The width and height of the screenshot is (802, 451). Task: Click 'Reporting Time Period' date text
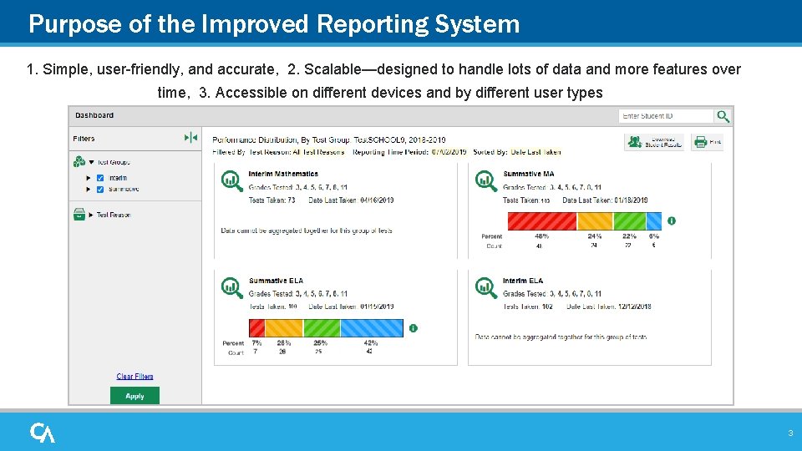pos(409,152)
